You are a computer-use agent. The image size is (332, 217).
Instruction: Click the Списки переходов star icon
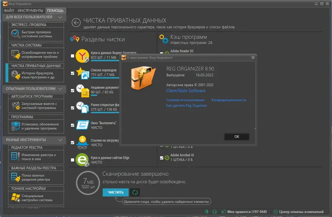click(x=83, y=74)
